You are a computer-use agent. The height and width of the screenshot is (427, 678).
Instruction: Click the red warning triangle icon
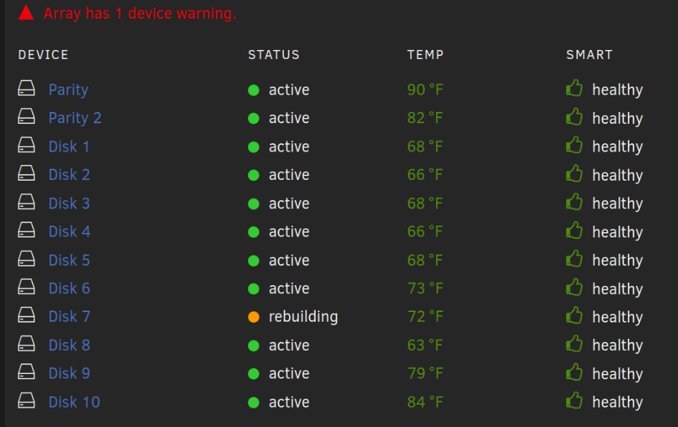click(26, 13)
